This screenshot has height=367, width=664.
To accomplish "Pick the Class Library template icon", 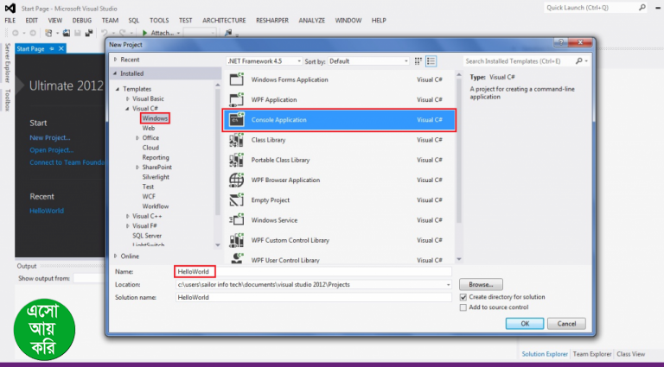I will point(236,140).
